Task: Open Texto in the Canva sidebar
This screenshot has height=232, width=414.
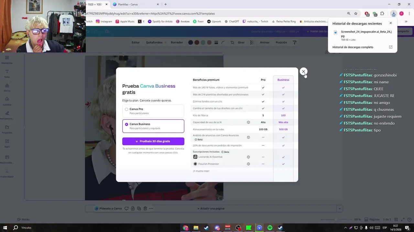Action: coord(7,74)
